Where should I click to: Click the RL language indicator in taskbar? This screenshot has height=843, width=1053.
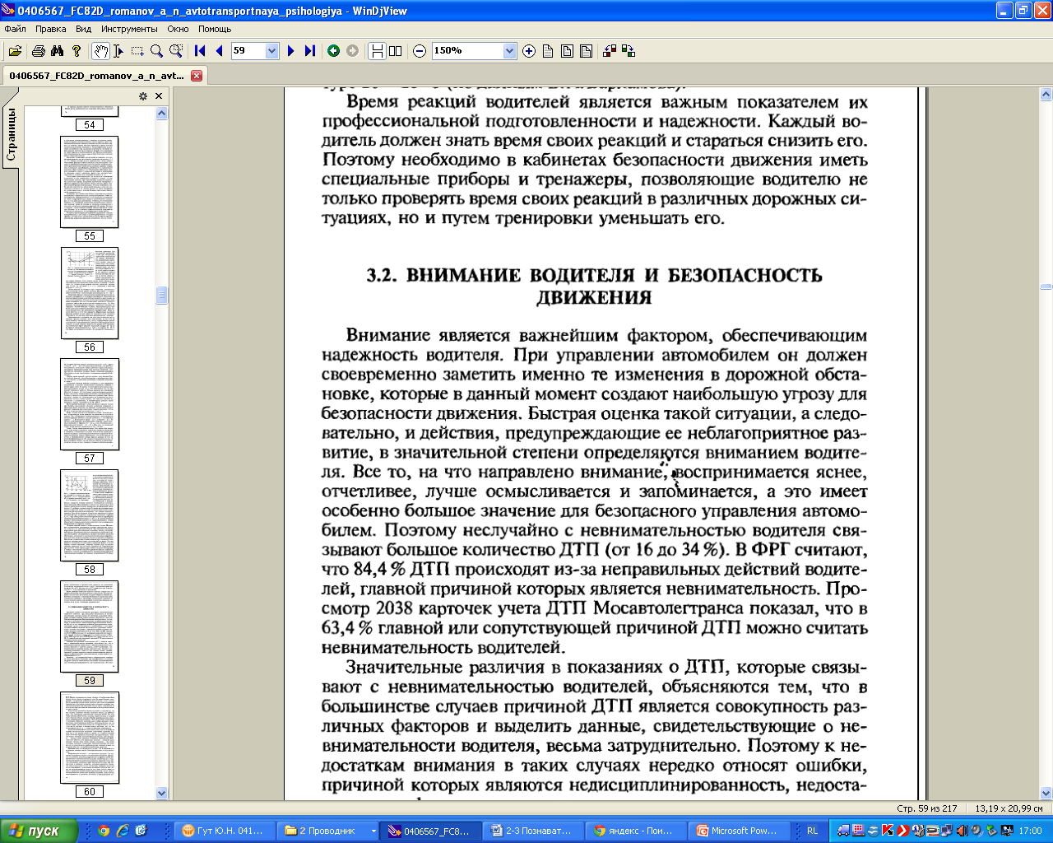coord(812,831)
